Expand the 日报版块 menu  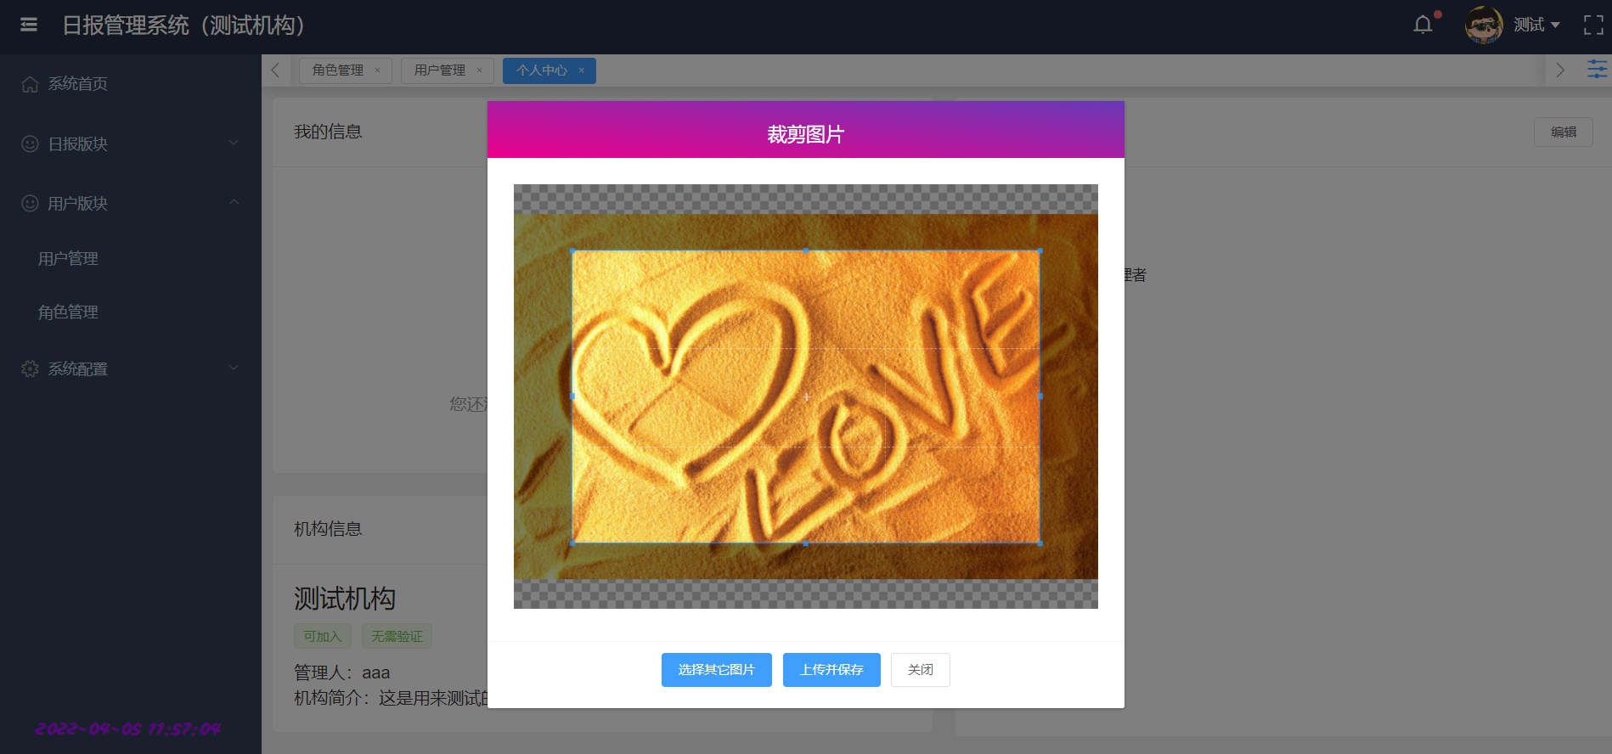[131, 144]
